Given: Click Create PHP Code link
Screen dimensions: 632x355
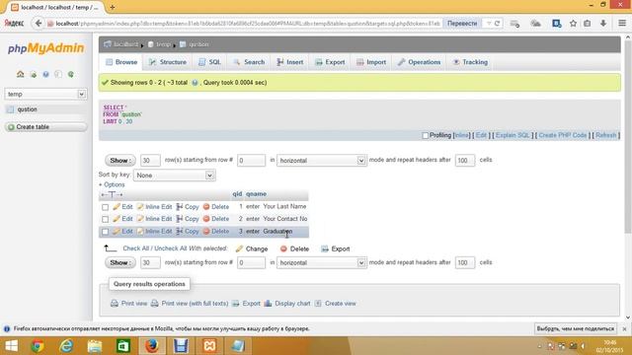Looking at the screenshot, I should click(x=563, y=135).
